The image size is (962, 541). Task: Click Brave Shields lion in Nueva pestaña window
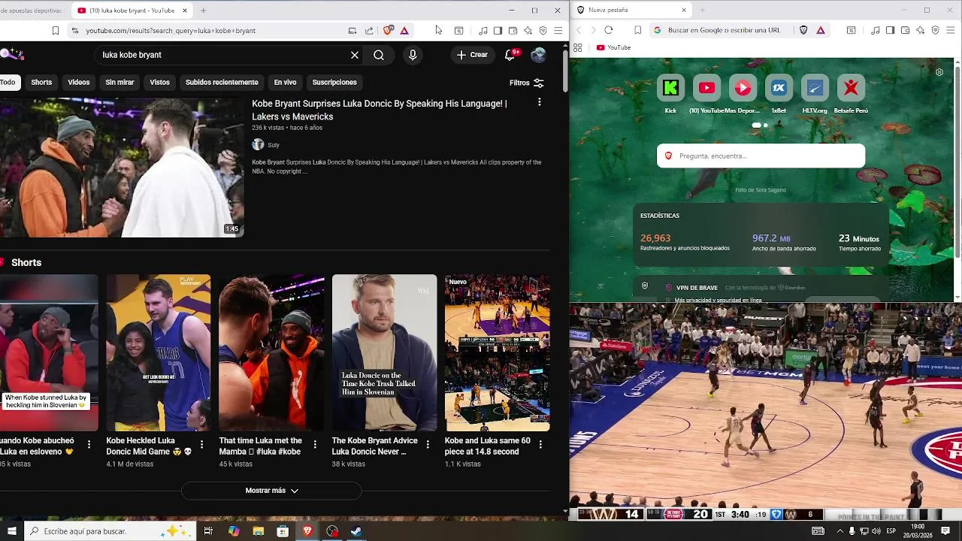803,30
